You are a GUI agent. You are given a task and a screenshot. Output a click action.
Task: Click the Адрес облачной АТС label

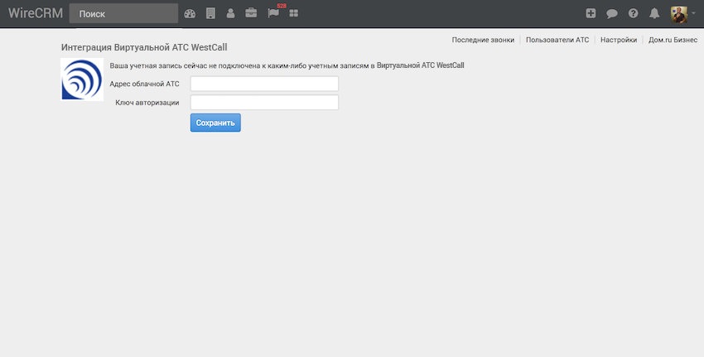(x=145, y=84)
